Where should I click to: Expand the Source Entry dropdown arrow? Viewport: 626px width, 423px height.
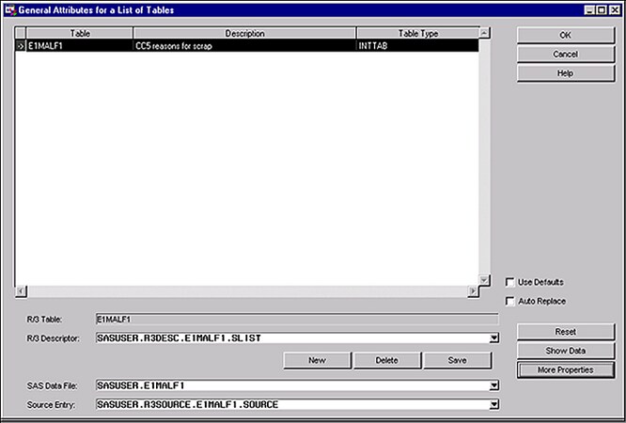point(493,404)
